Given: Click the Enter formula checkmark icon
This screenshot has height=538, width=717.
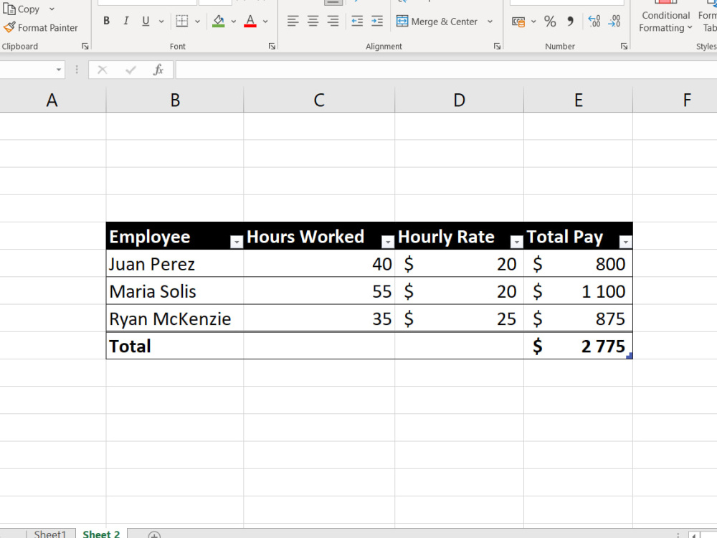Looking at the screenshot, I should (x=130, y=70).
